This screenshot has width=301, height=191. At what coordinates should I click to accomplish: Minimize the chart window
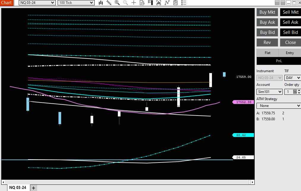288,3
